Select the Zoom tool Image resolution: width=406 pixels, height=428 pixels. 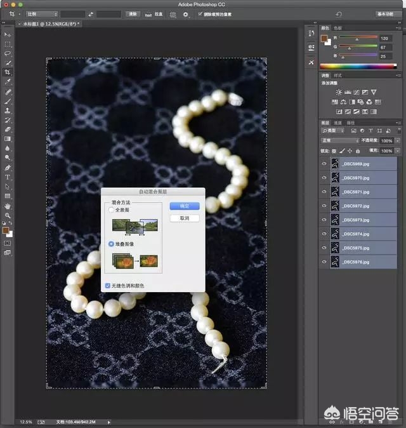pos(8,215)
